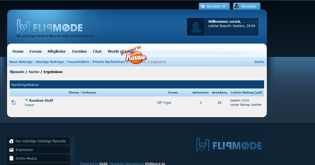Click the house icon in footer menu

(11, 141)
